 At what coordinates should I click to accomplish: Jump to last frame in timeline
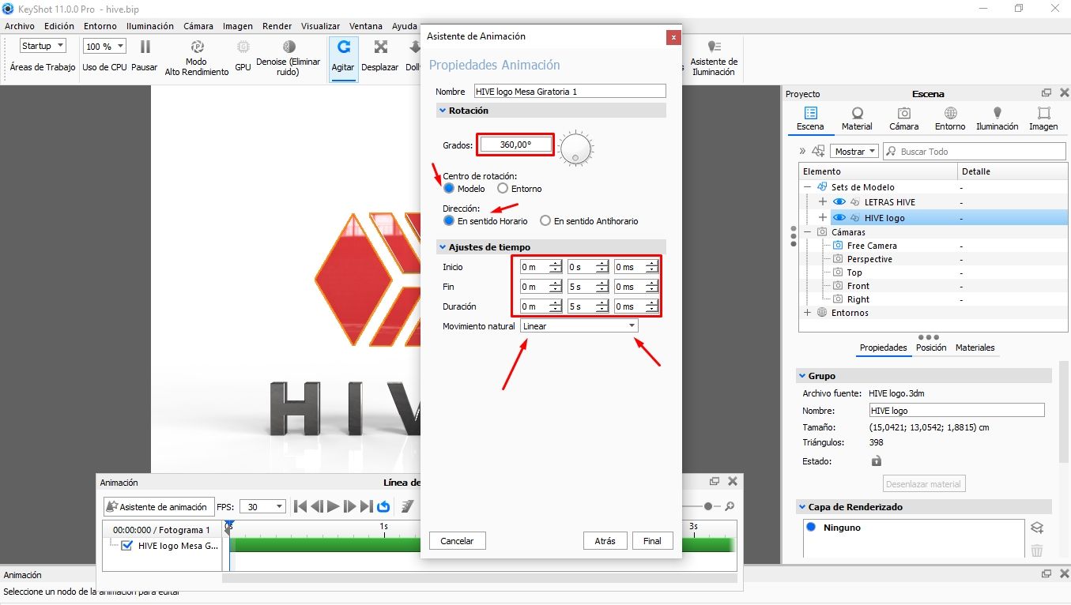367,506
